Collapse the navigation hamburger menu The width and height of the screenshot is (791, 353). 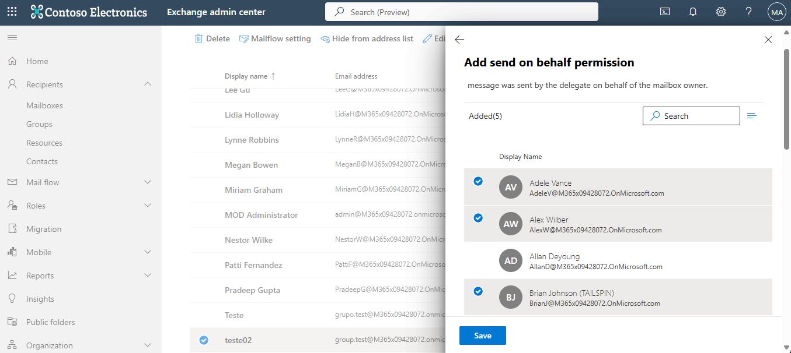coord(12,38)
